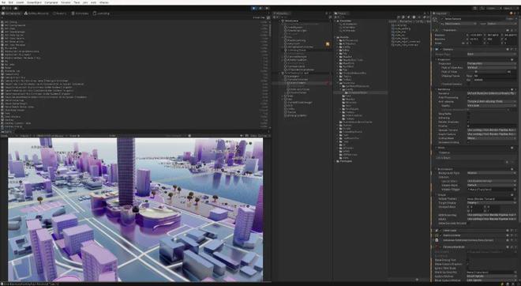Viewport: 521px width, 286px height.
Task: Toggle the Cinemachine Brain enabled checkbox
Action: tap(441, 246)
